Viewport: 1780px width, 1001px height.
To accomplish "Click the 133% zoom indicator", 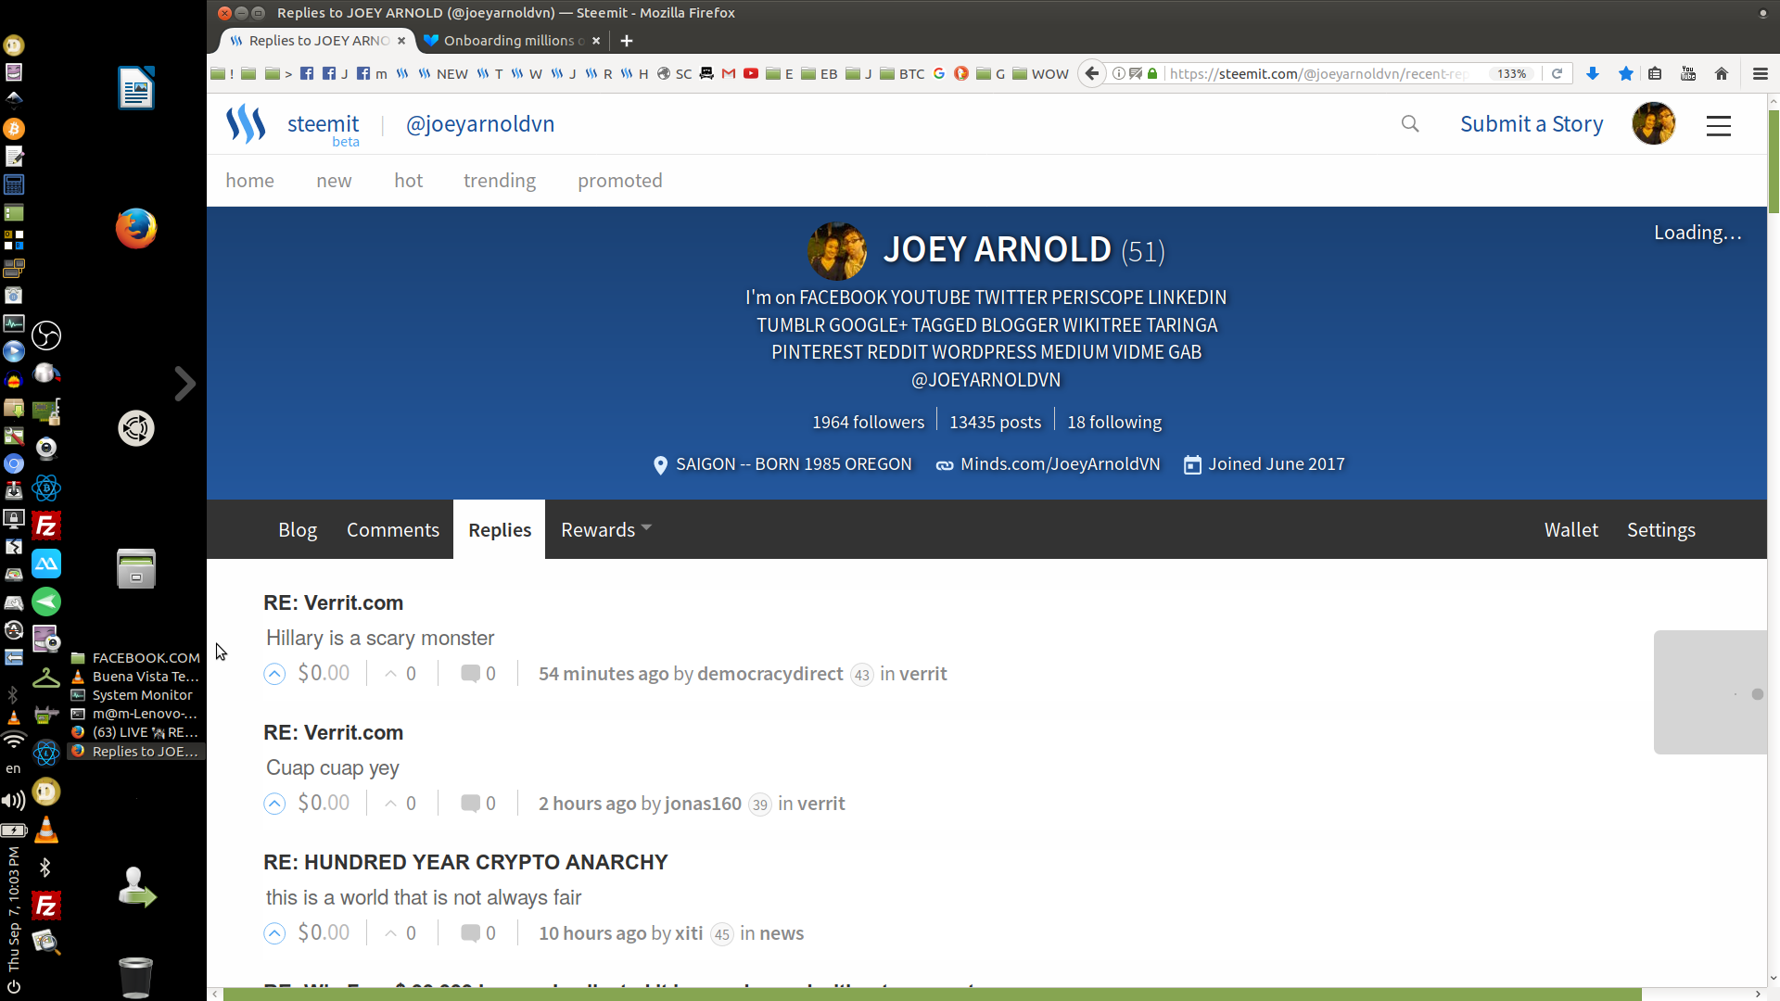I will 1511,73.
